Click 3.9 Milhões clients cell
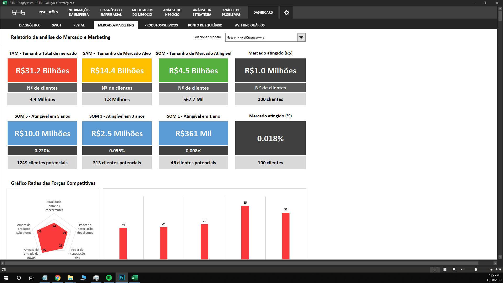The image size is (503, 283). 42,99
